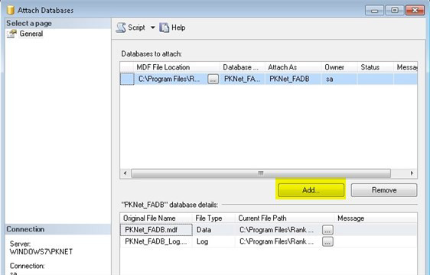Screen dimensions: 430x275
Task: Close the Attach Databases dialog
Action: 415,11
